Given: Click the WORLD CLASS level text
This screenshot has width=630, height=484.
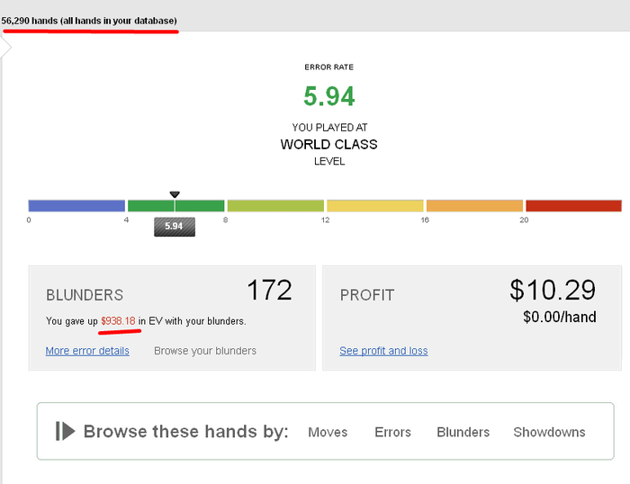Looking at the screenshot, I should 329,144.
